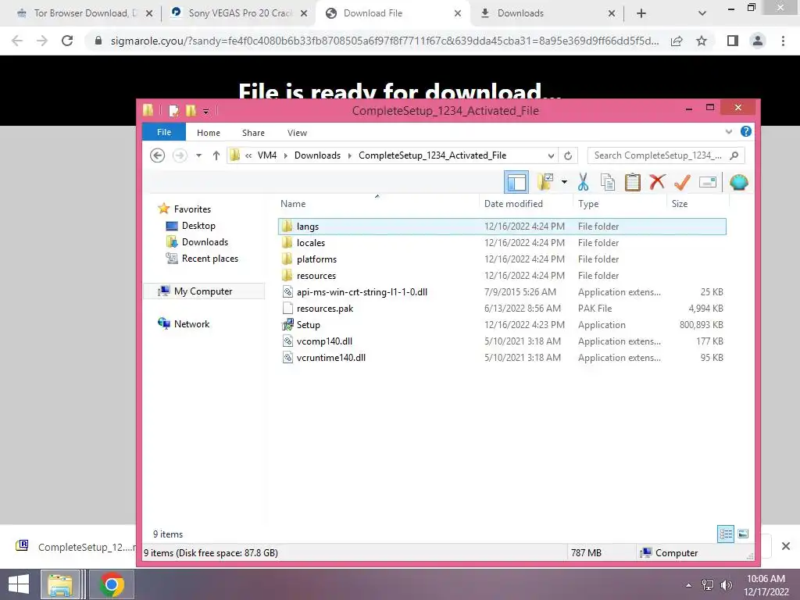
Task: Click the Copy icon in Explorer toolbar
Action: pos(607,182)
